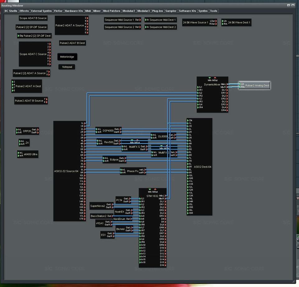Click InL port of Z4 module
This screenshot has width=299, height=287.
(20, 141)
